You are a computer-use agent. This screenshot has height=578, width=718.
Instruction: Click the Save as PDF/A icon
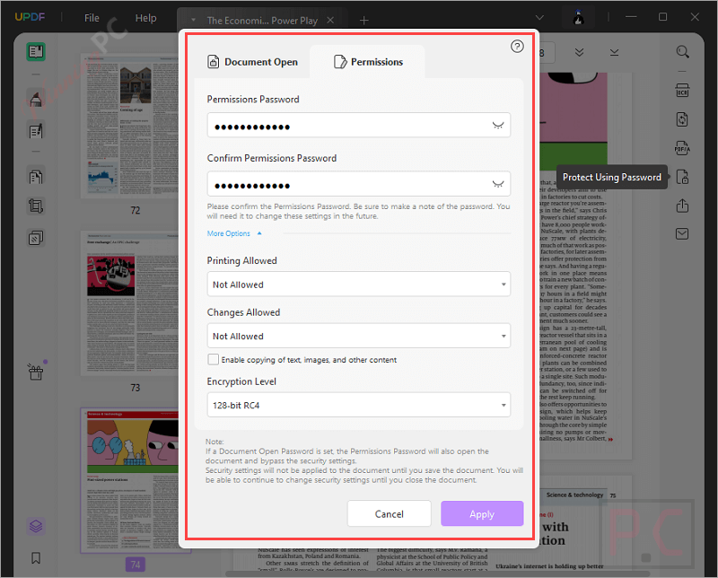pos(682,148)
